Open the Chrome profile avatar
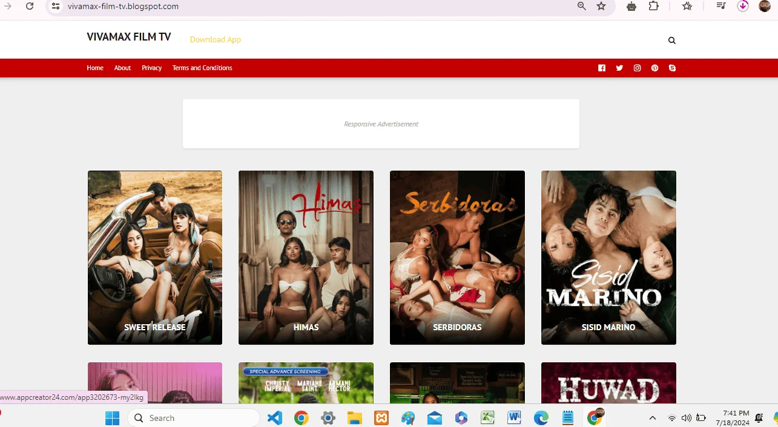 tap(765, 6)
